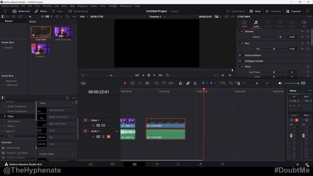
Task: Enable the Voice Isolation switch
Action: (x=240, y=55)
